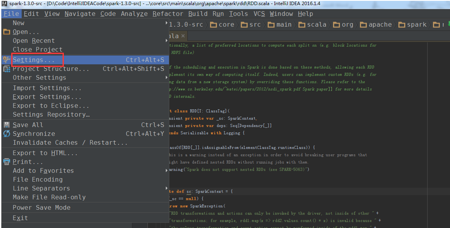Expand the Open Recent submenu
The height and width of the screenshot is (228, 450).
85,41
